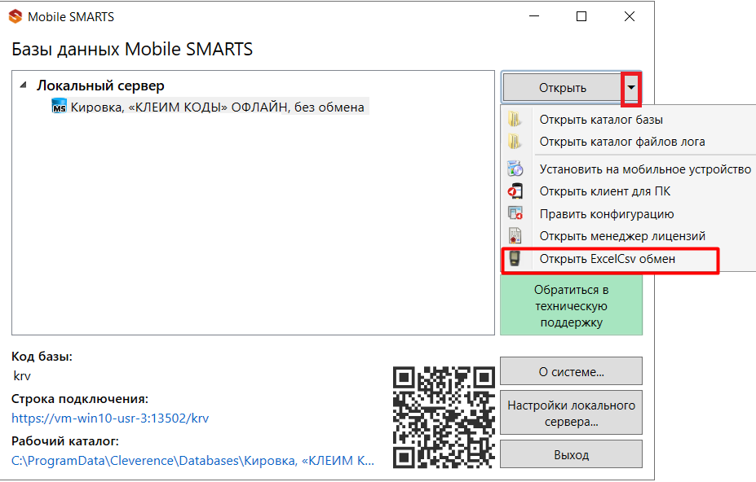This screenshot has width=756, height=482.
Task: Click the terminal icon beside Открыть ExcelCsv обмен
Action: coord(515,258)
